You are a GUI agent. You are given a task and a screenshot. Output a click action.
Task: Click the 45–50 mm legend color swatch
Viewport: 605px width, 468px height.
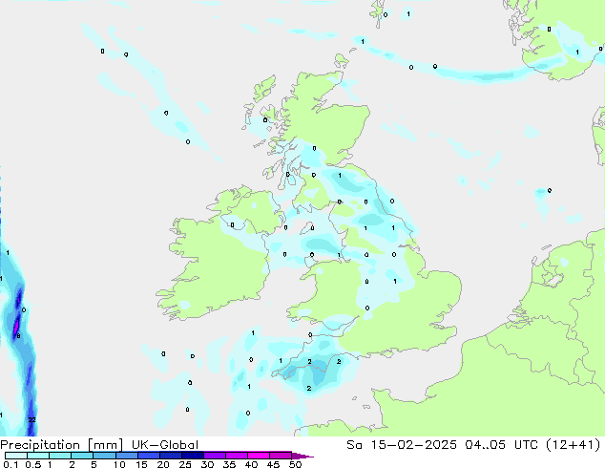281,456
